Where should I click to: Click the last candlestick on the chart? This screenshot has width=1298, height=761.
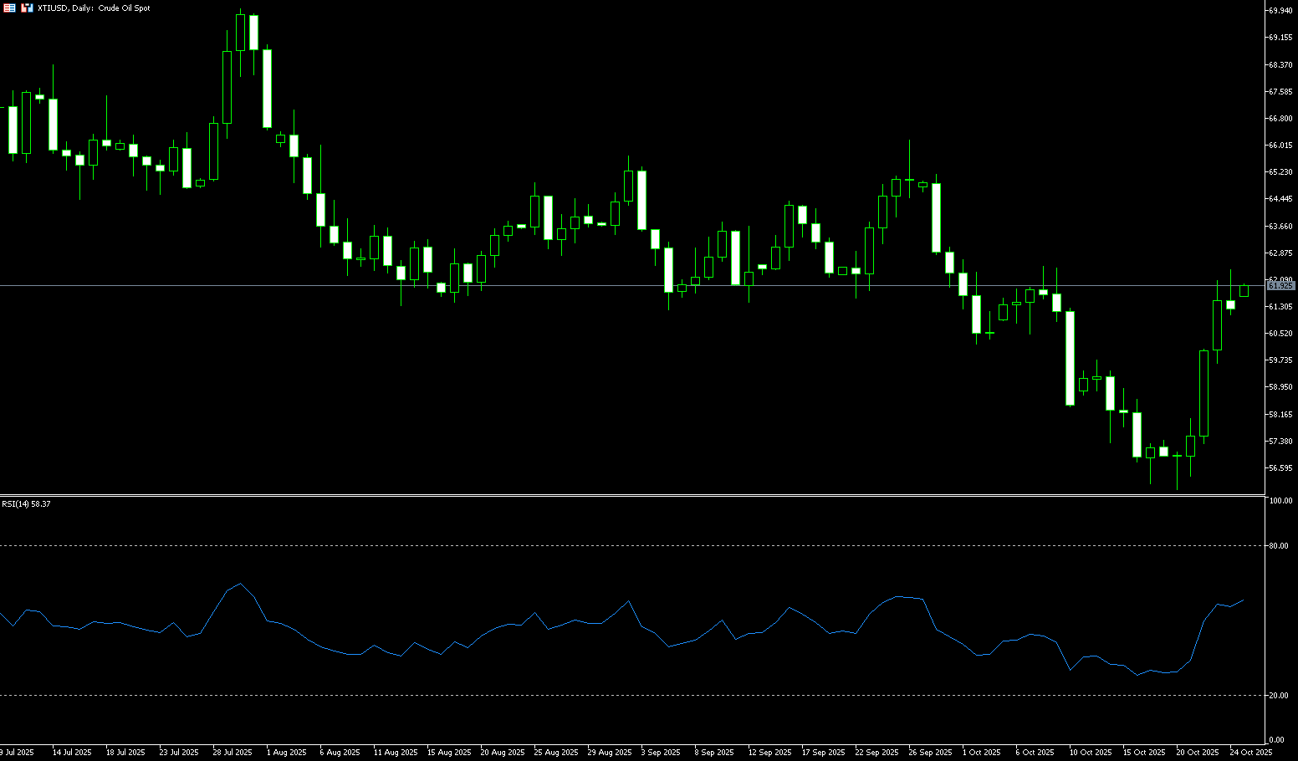pyautogui.click(x=1244, y=291)
